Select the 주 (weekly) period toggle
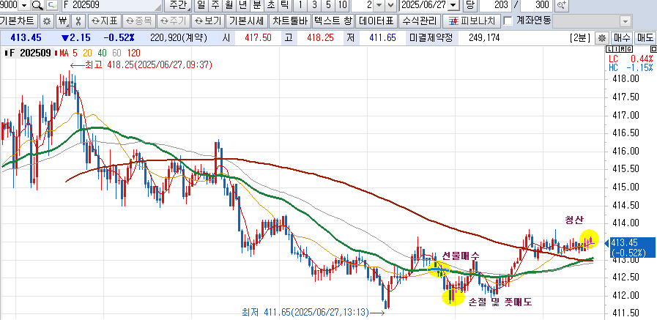The image size is (657, 320). [x=215, y=5]
